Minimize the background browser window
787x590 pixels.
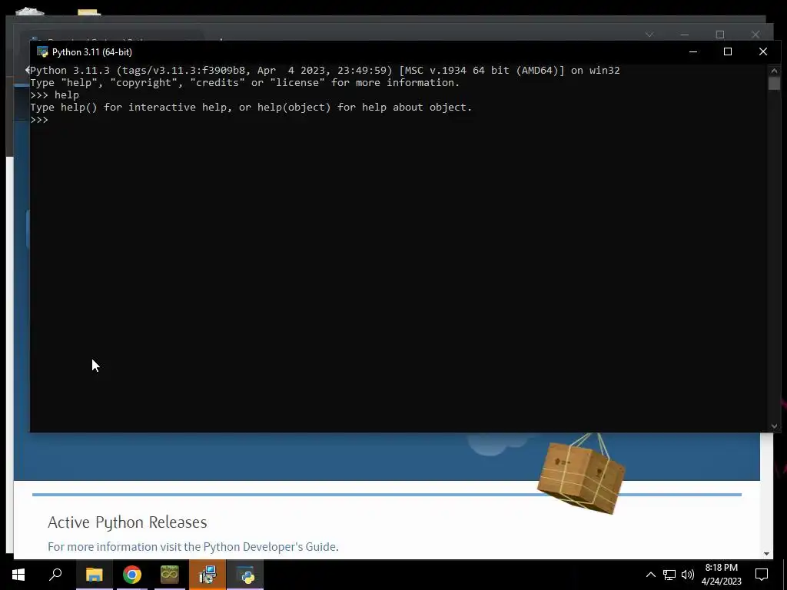pyautogui.click(x=685, y=35)
